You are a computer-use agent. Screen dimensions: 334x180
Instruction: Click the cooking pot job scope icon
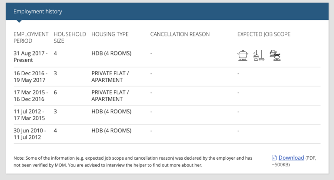point(243,55)
